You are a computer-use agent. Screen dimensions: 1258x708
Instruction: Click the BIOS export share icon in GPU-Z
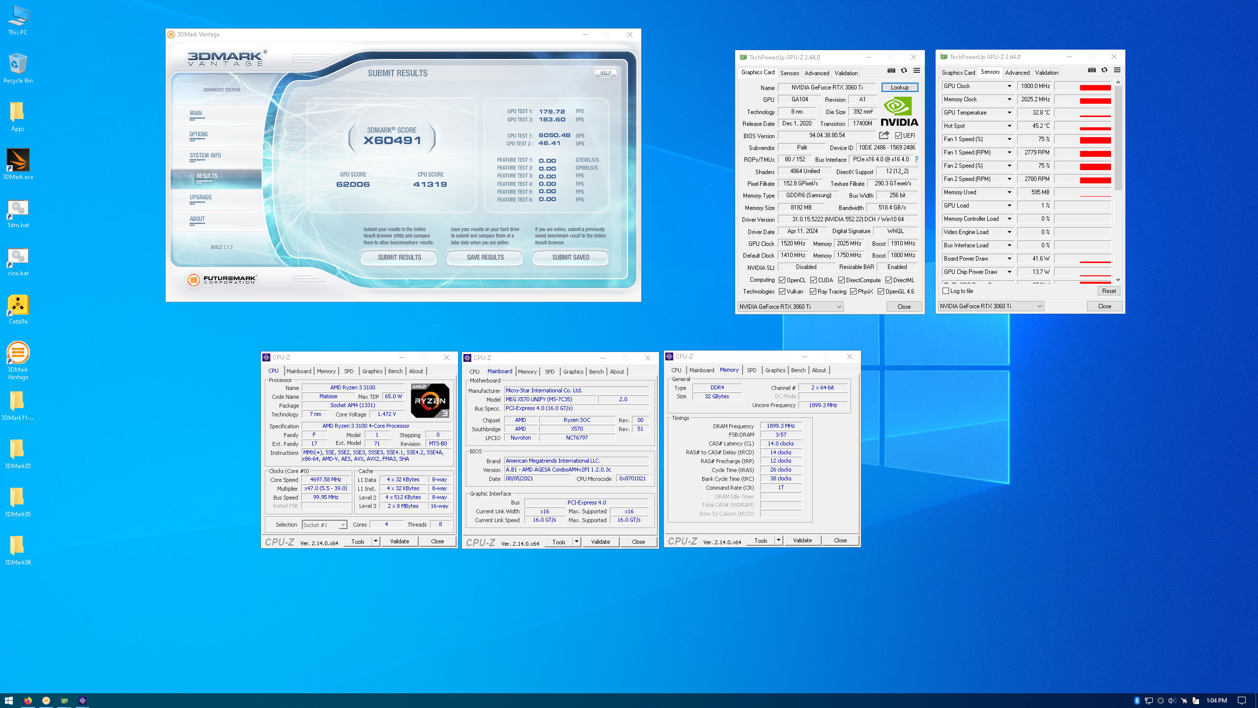[x=884, y=135]
